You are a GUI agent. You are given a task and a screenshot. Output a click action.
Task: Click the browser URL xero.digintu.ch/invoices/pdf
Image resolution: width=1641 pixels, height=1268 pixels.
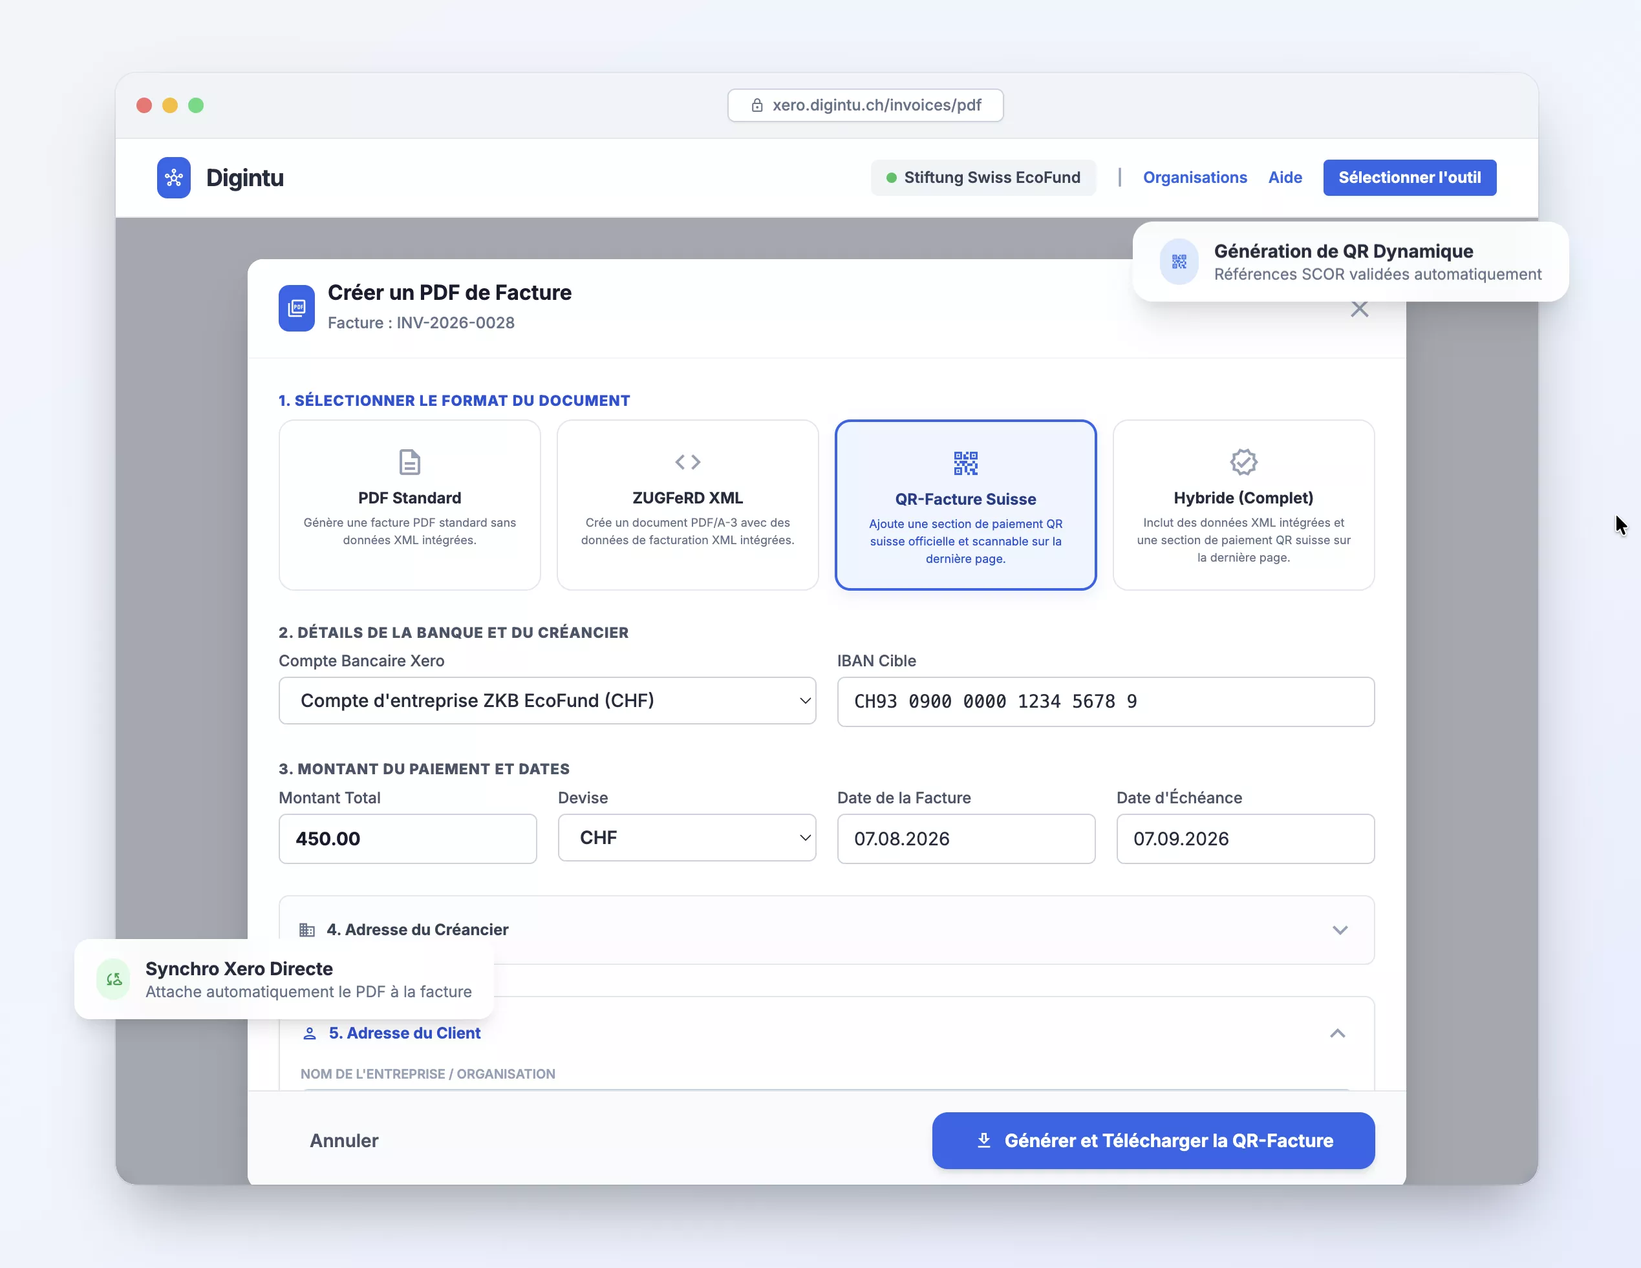(x=877, y=105)
